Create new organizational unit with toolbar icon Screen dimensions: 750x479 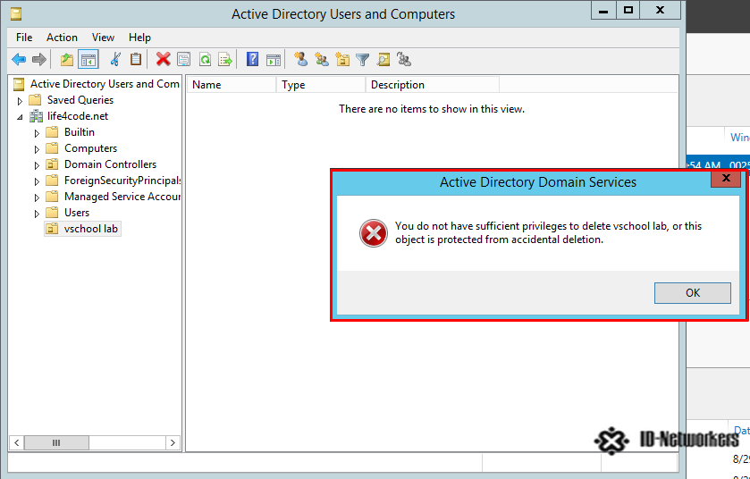pos(342,59)
